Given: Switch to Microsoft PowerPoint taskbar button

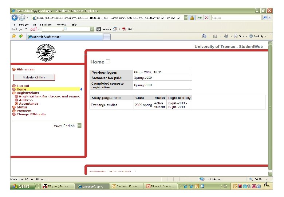Looking at the screenshot, I should (x=161, y=186).
